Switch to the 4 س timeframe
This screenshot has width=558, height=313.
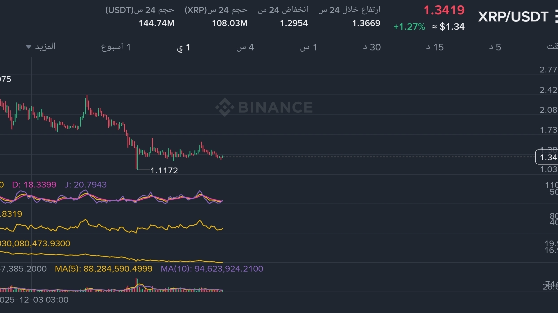coord(245,47)
